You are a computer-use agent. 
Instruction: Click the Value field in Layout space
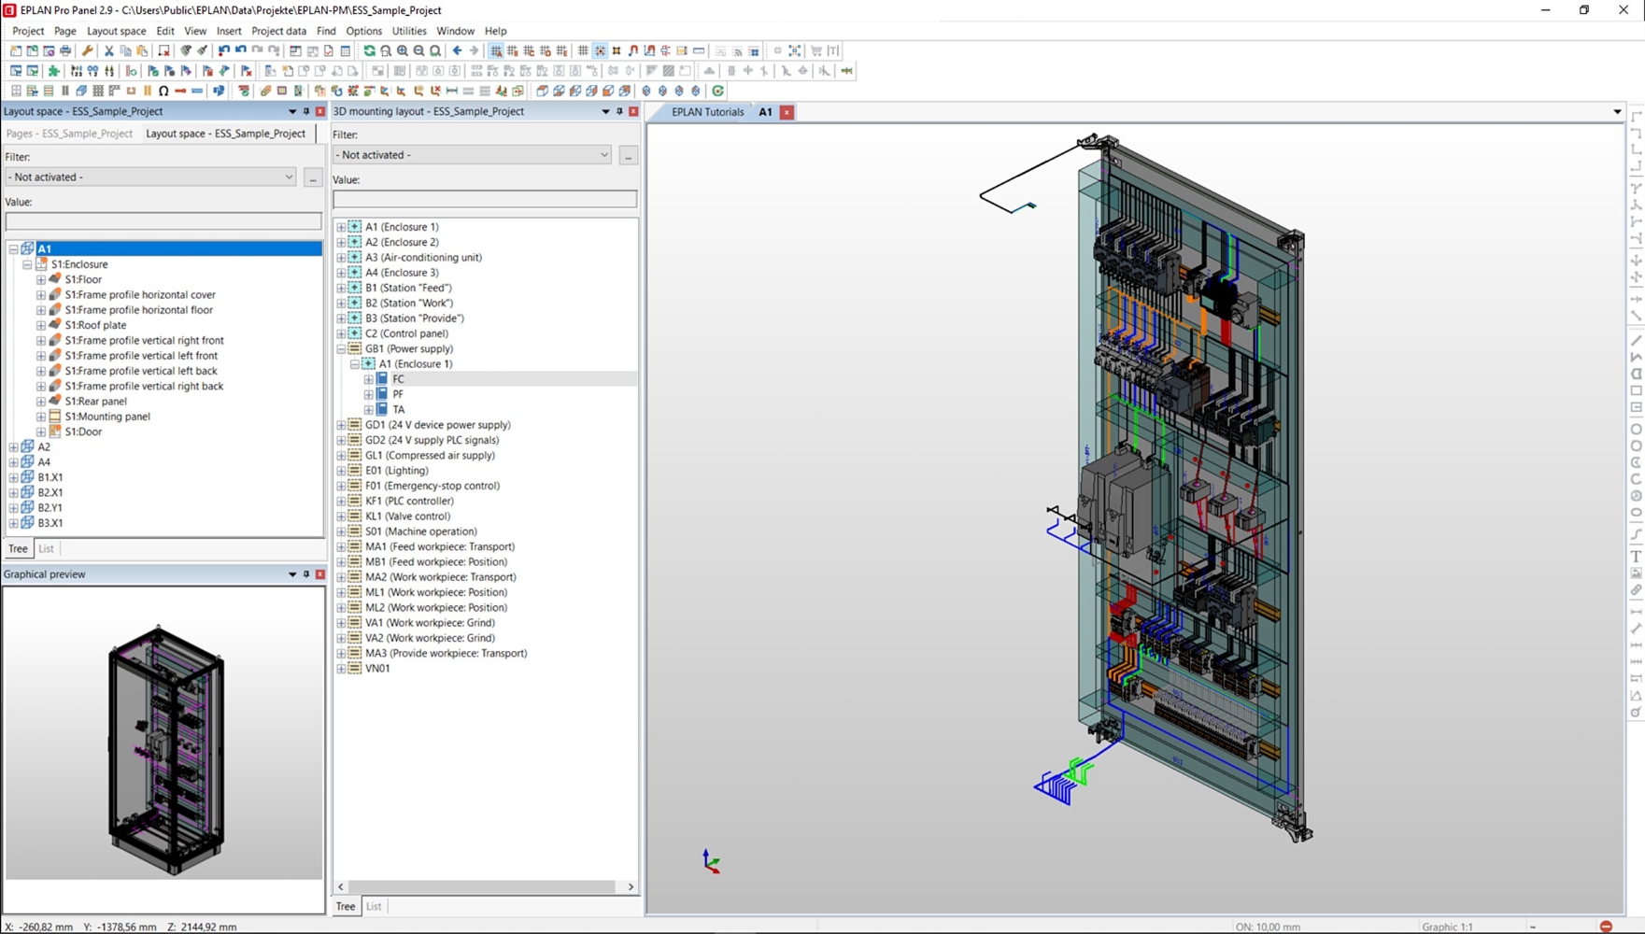click(x=163, y=221)
